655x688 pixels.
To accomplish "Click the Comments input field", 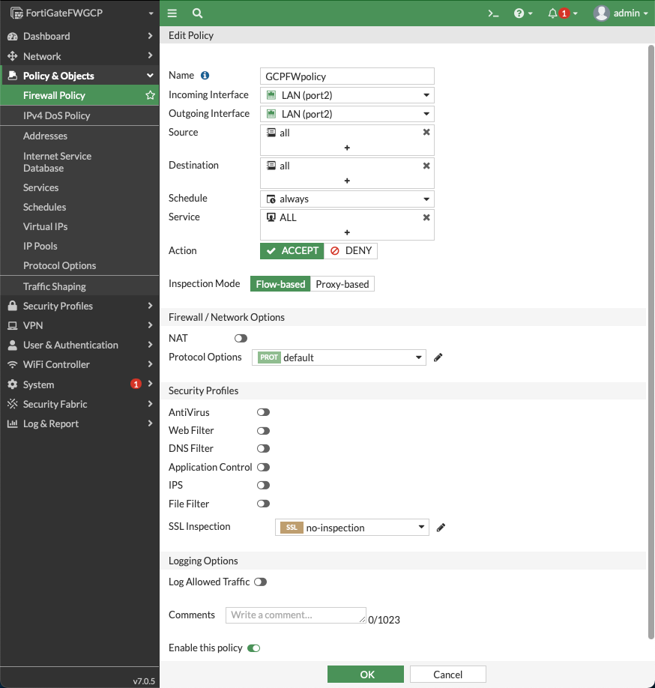I will click(295, 615).
